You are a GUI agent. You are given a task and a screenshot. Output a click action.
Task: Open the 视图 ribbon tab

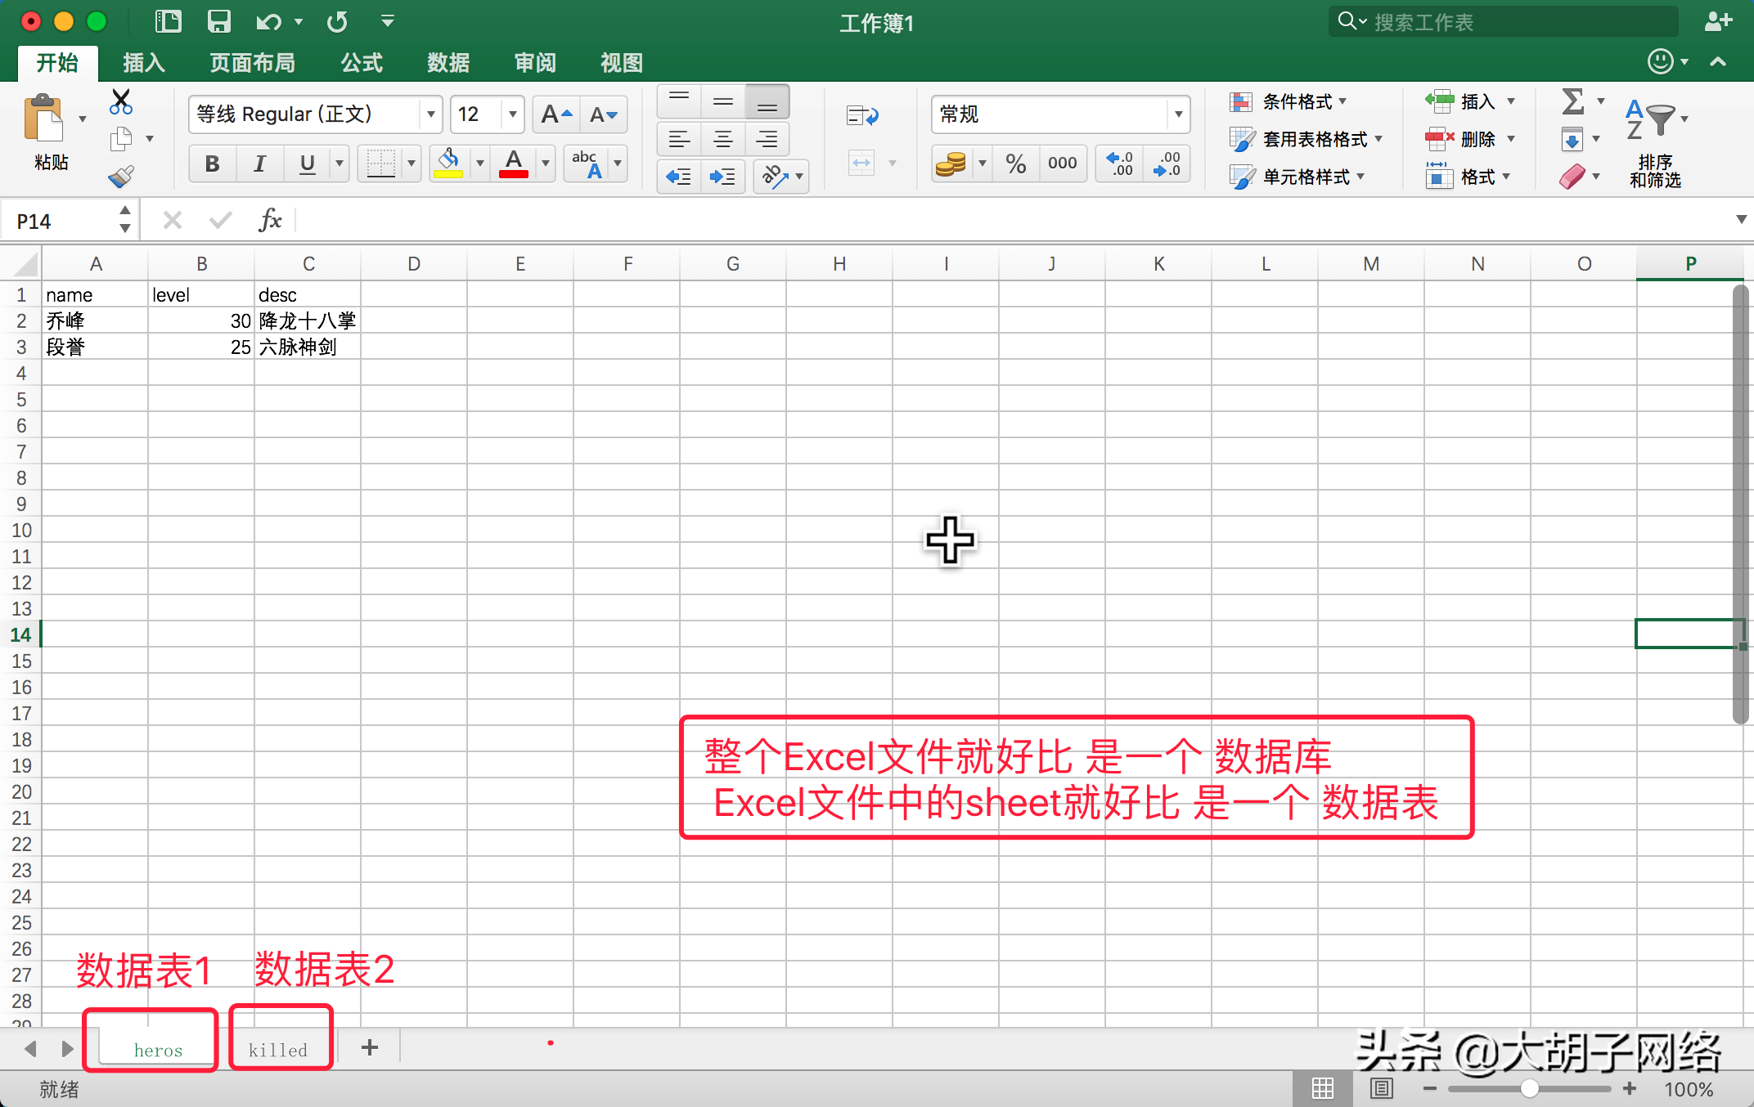point(622,62)
